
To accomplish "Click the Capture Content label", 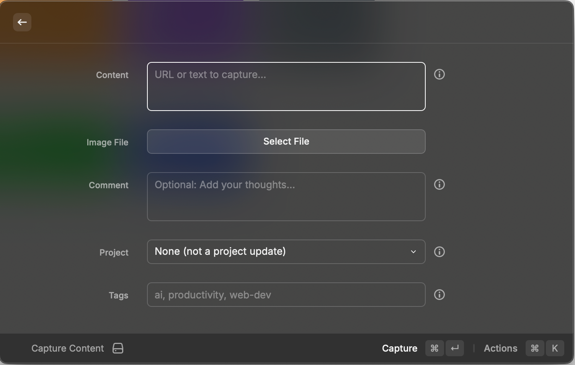I will (x=67, y=348).
